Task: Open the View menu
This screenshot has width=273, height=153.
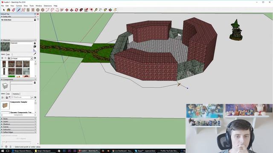Action: tap(12, 6)
